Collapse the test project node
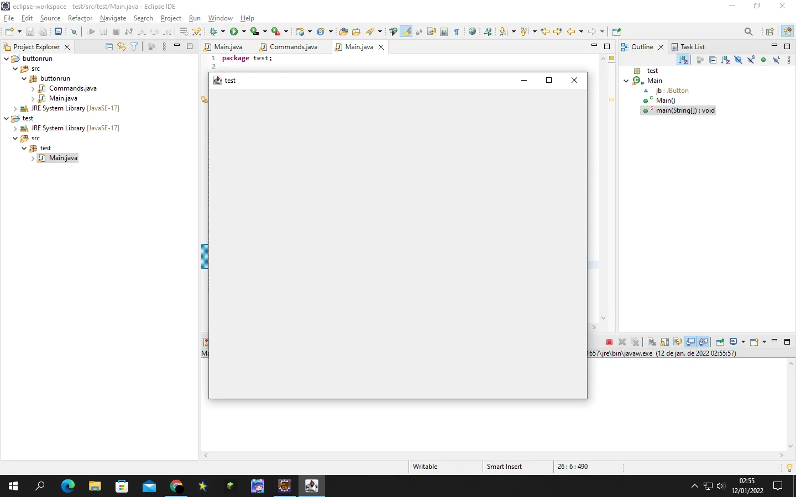 [6, 118]
